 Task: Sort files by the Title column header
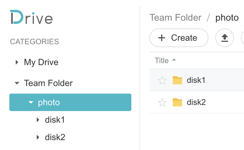click(x=162, y=60)
